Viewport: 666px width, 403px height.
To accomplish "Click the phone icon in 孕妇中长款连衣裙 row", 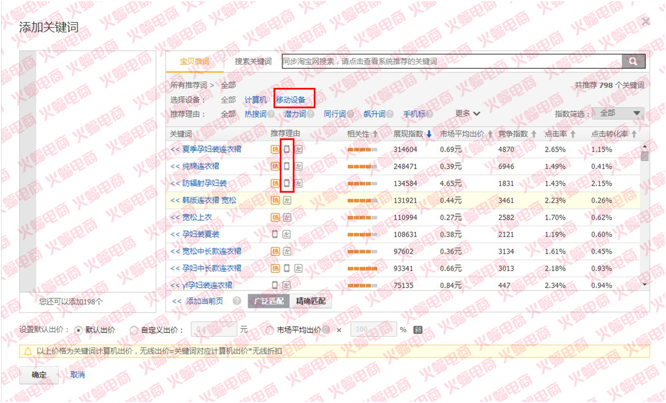I will (x=287, y=268).
